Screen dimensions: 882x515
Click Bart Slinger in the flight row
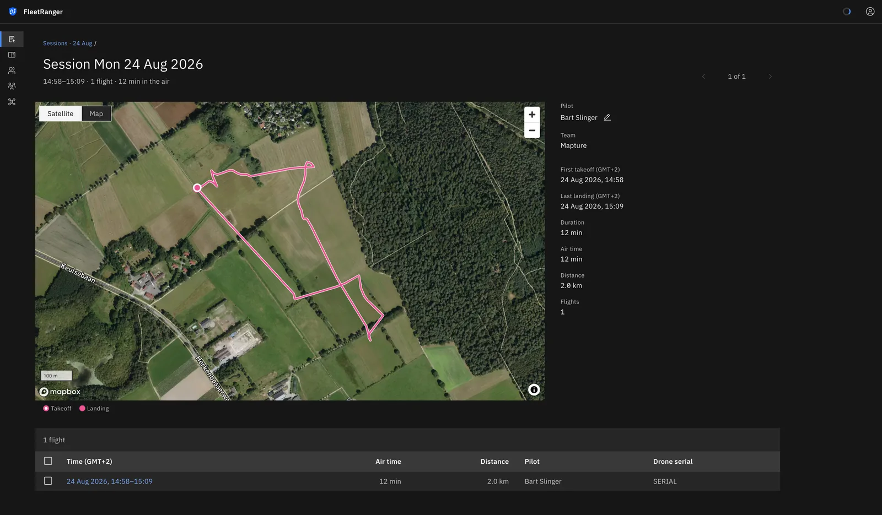click(x=543, y=481)
